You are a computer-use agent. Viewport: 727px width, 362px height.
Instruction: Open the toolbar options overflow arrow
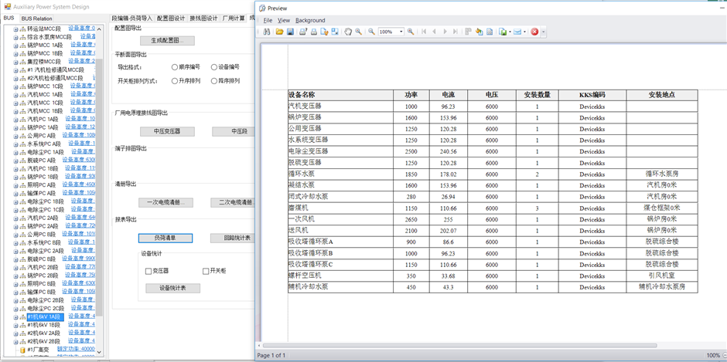544,32
